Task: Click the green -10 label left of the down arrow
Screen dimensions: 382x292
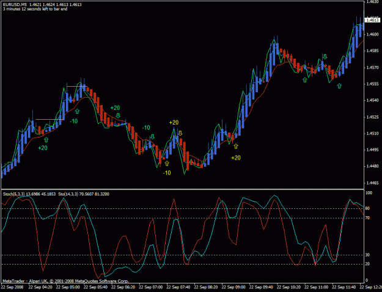Action: coord(146,128)
